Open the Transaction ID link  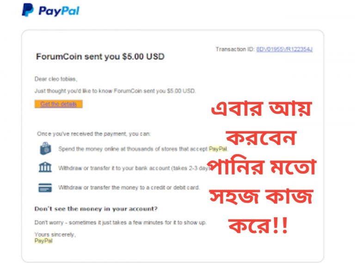click(x=284, y=49)
